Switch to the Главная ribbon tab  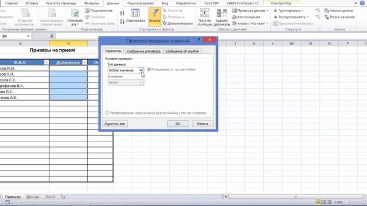(x=11, y=3)
